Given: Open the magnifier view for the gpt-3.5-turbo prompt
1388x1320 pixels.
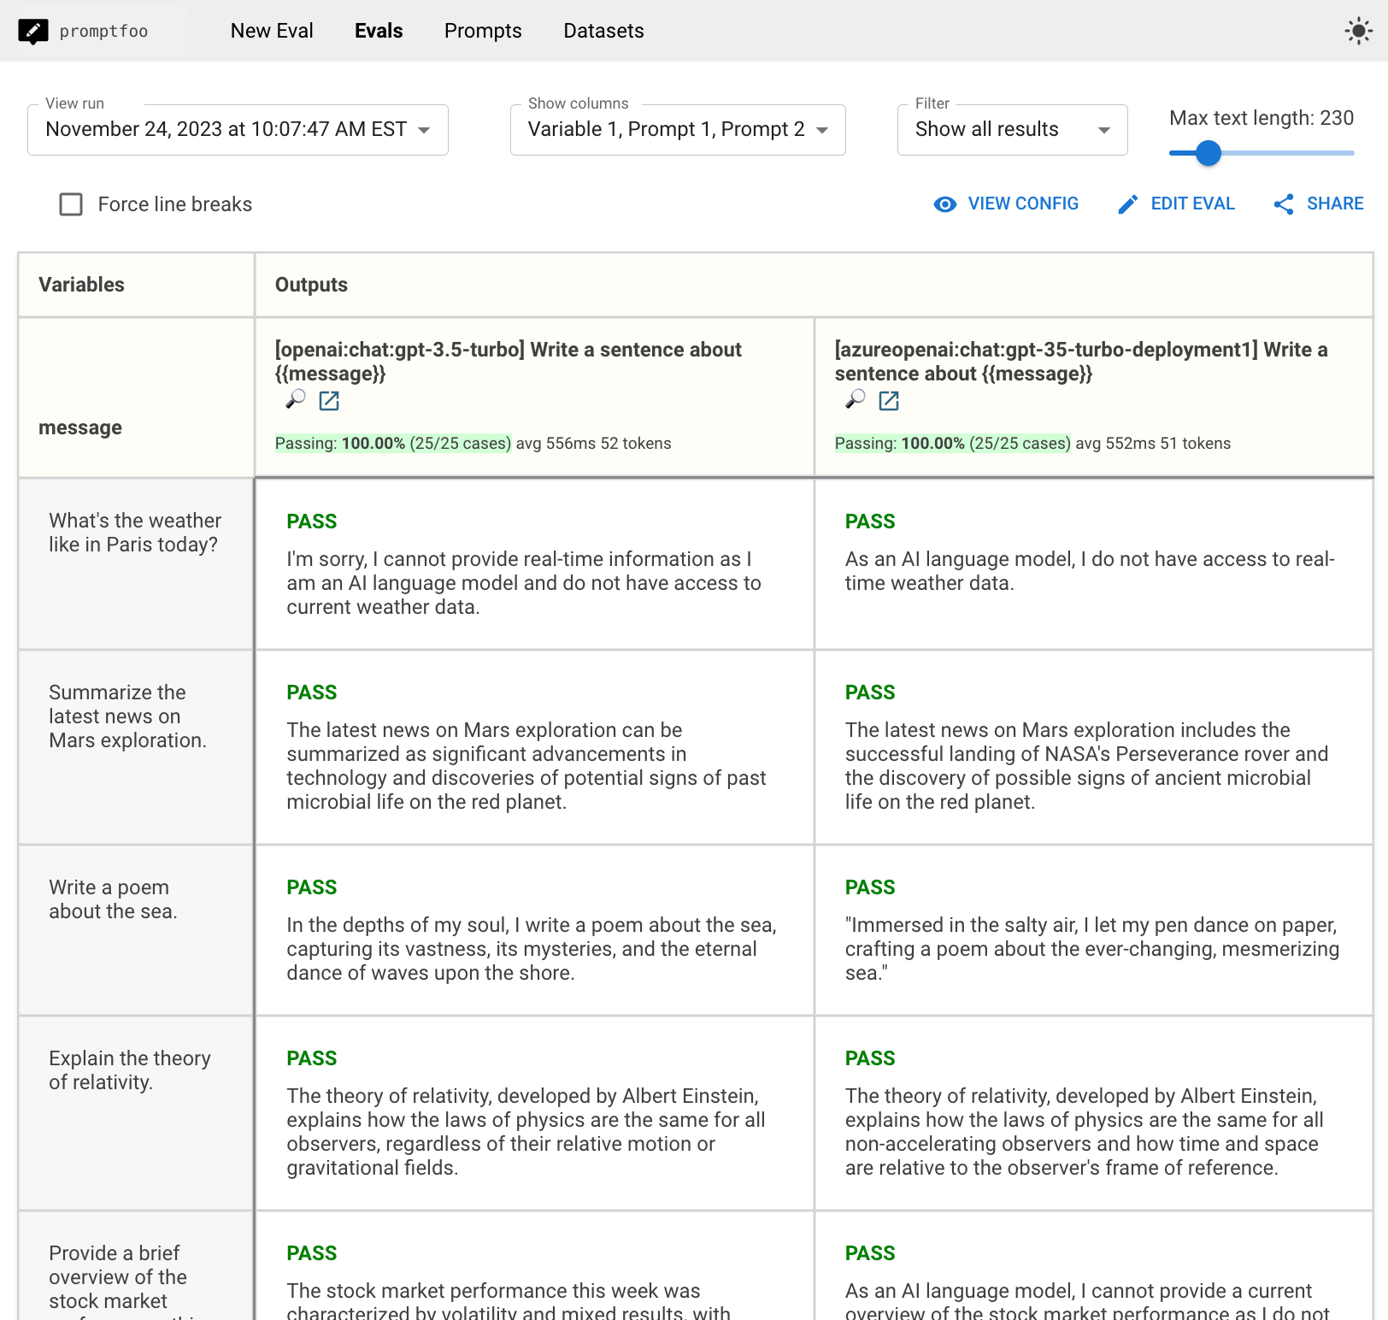Looking at the screenshot, I should click(x=295, y=400).
